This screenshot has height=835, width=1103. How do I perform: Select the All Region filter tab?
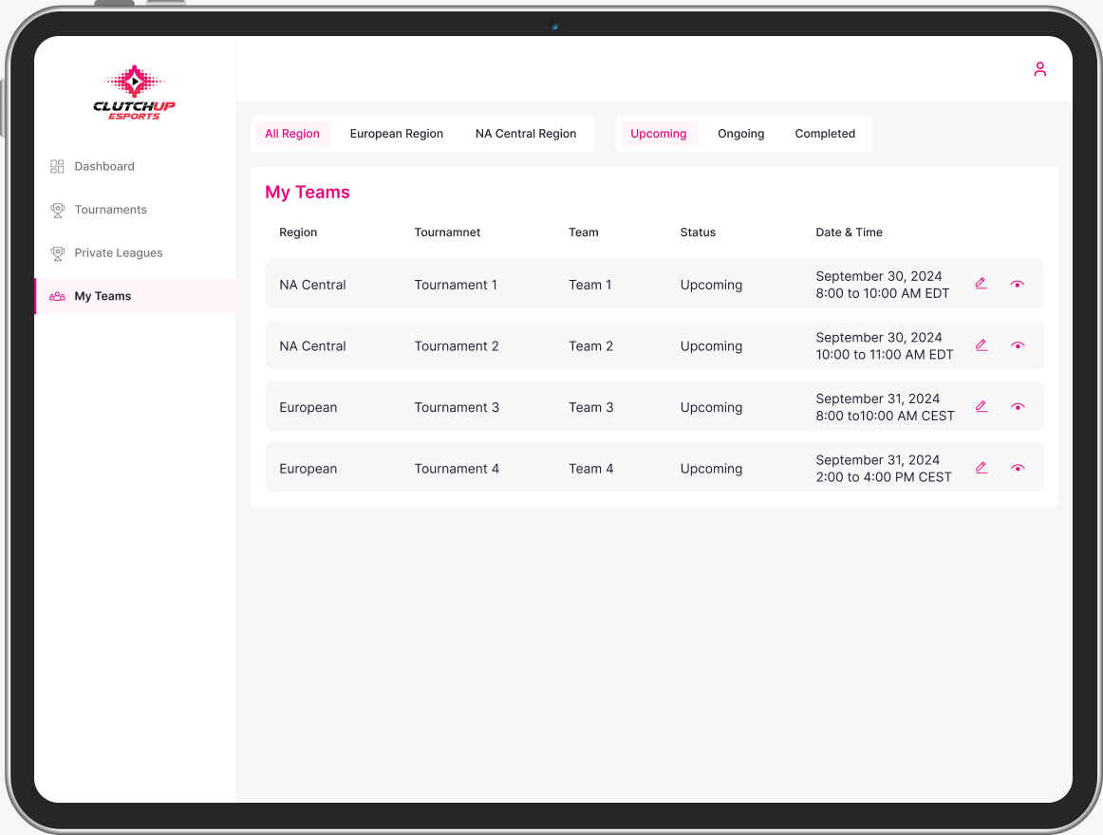[292, 134]
